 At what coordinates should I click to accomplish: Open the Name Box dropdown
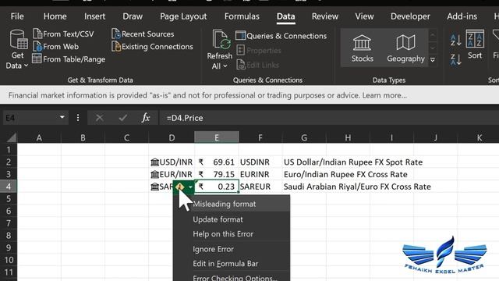62,118
